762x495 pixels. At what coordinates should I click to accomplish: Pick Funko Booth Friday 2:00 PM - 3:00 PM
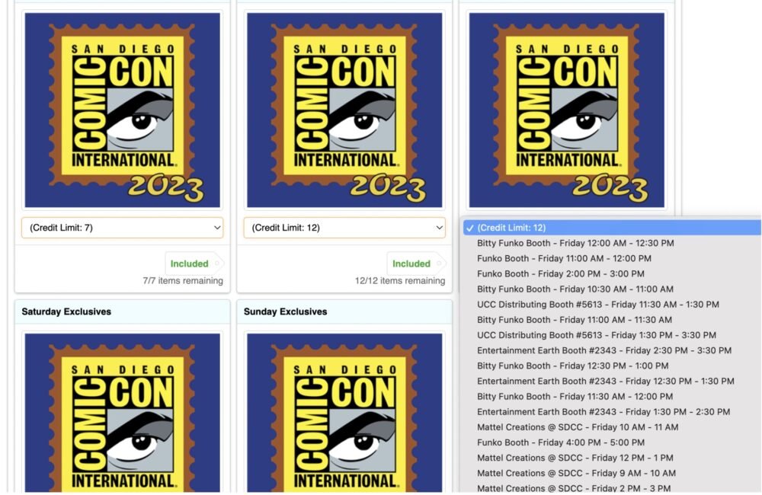pos(560,273)
